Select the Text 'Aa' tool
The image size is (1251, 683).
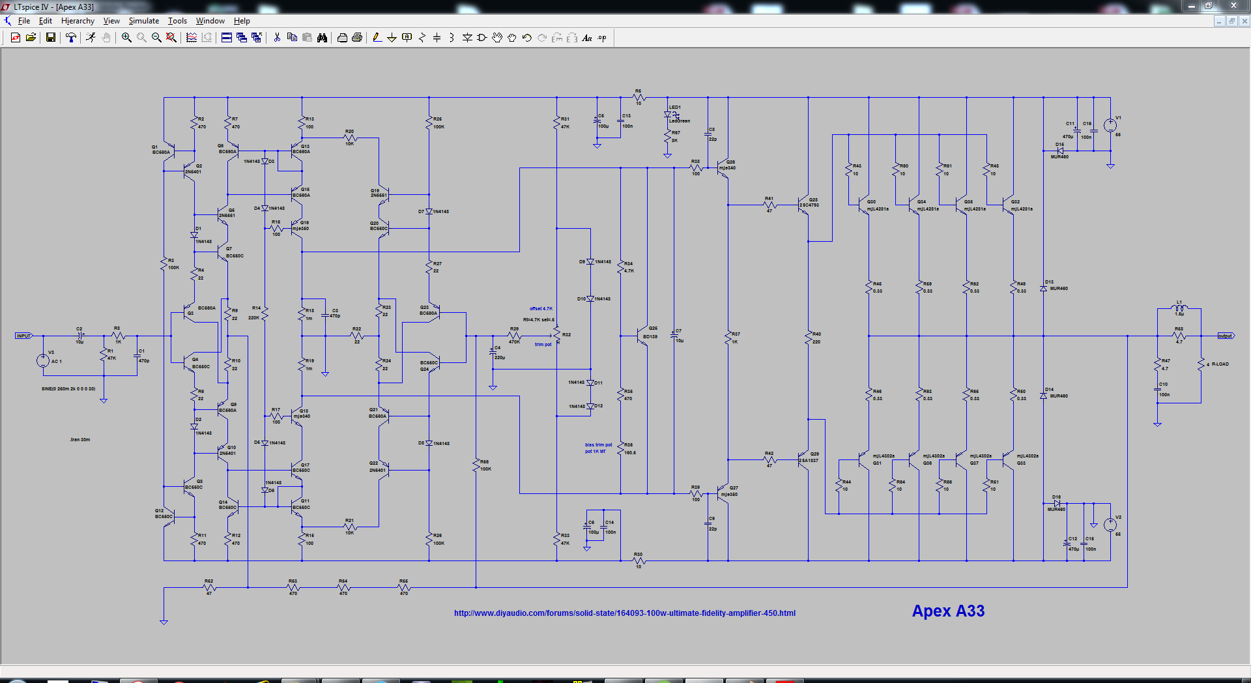click(x=587, y=38)
